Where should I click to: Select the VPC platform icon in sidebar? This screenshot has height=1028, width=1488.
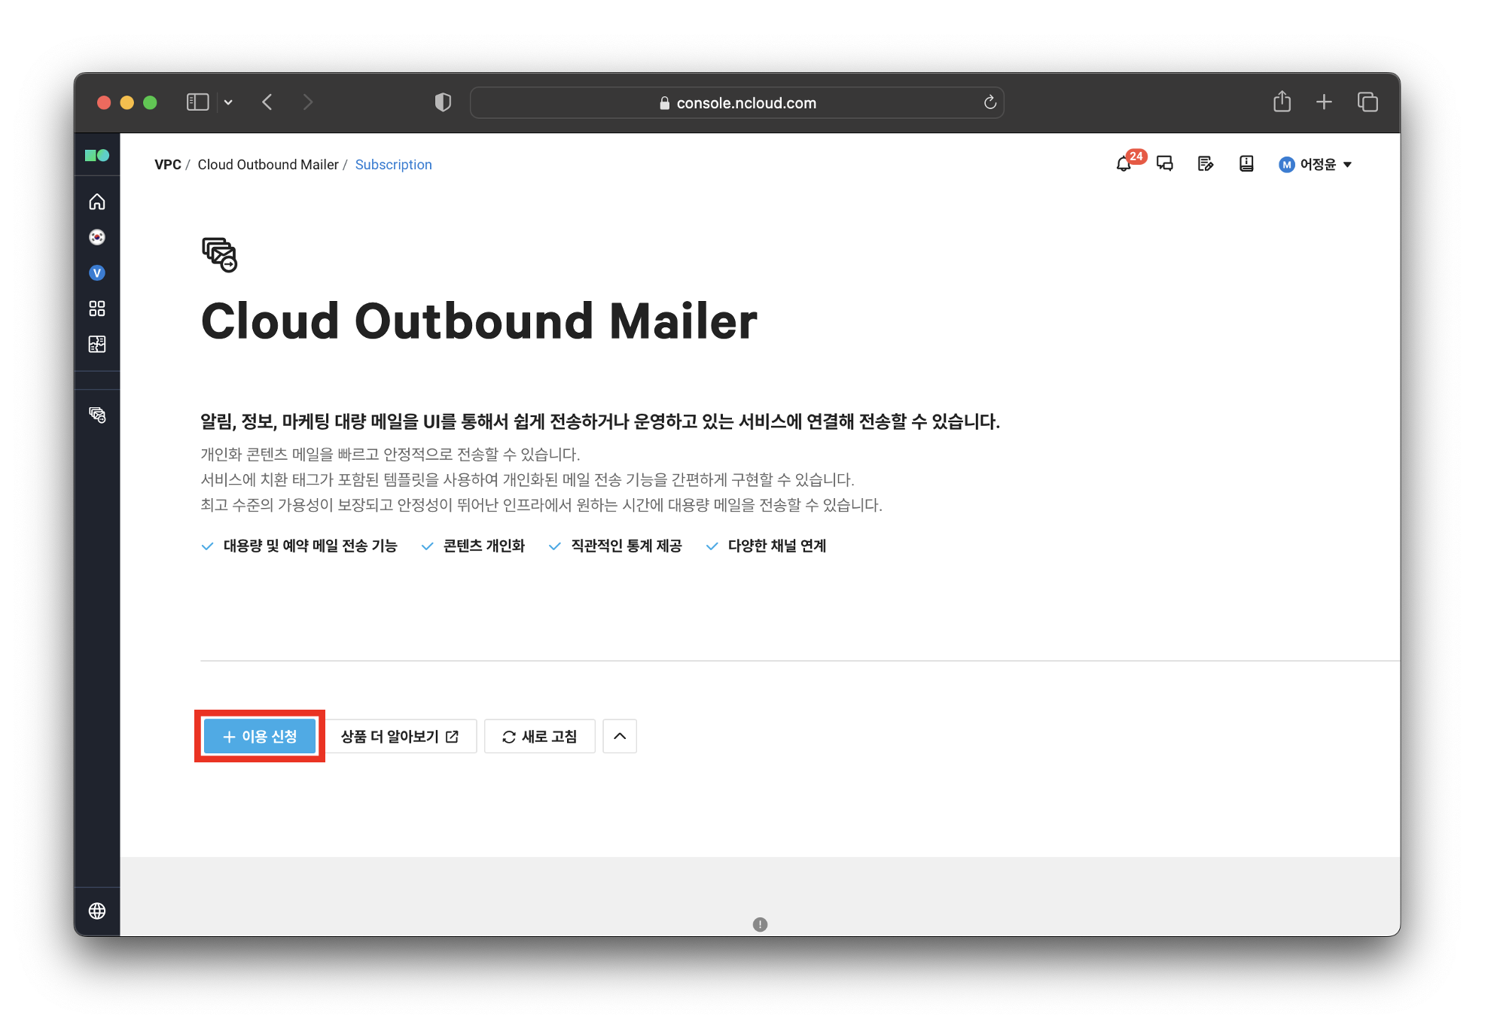pos(97,273)
